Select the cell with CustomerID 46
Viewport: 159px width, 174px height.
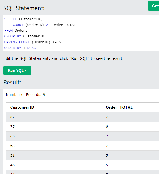coord(12,165)
